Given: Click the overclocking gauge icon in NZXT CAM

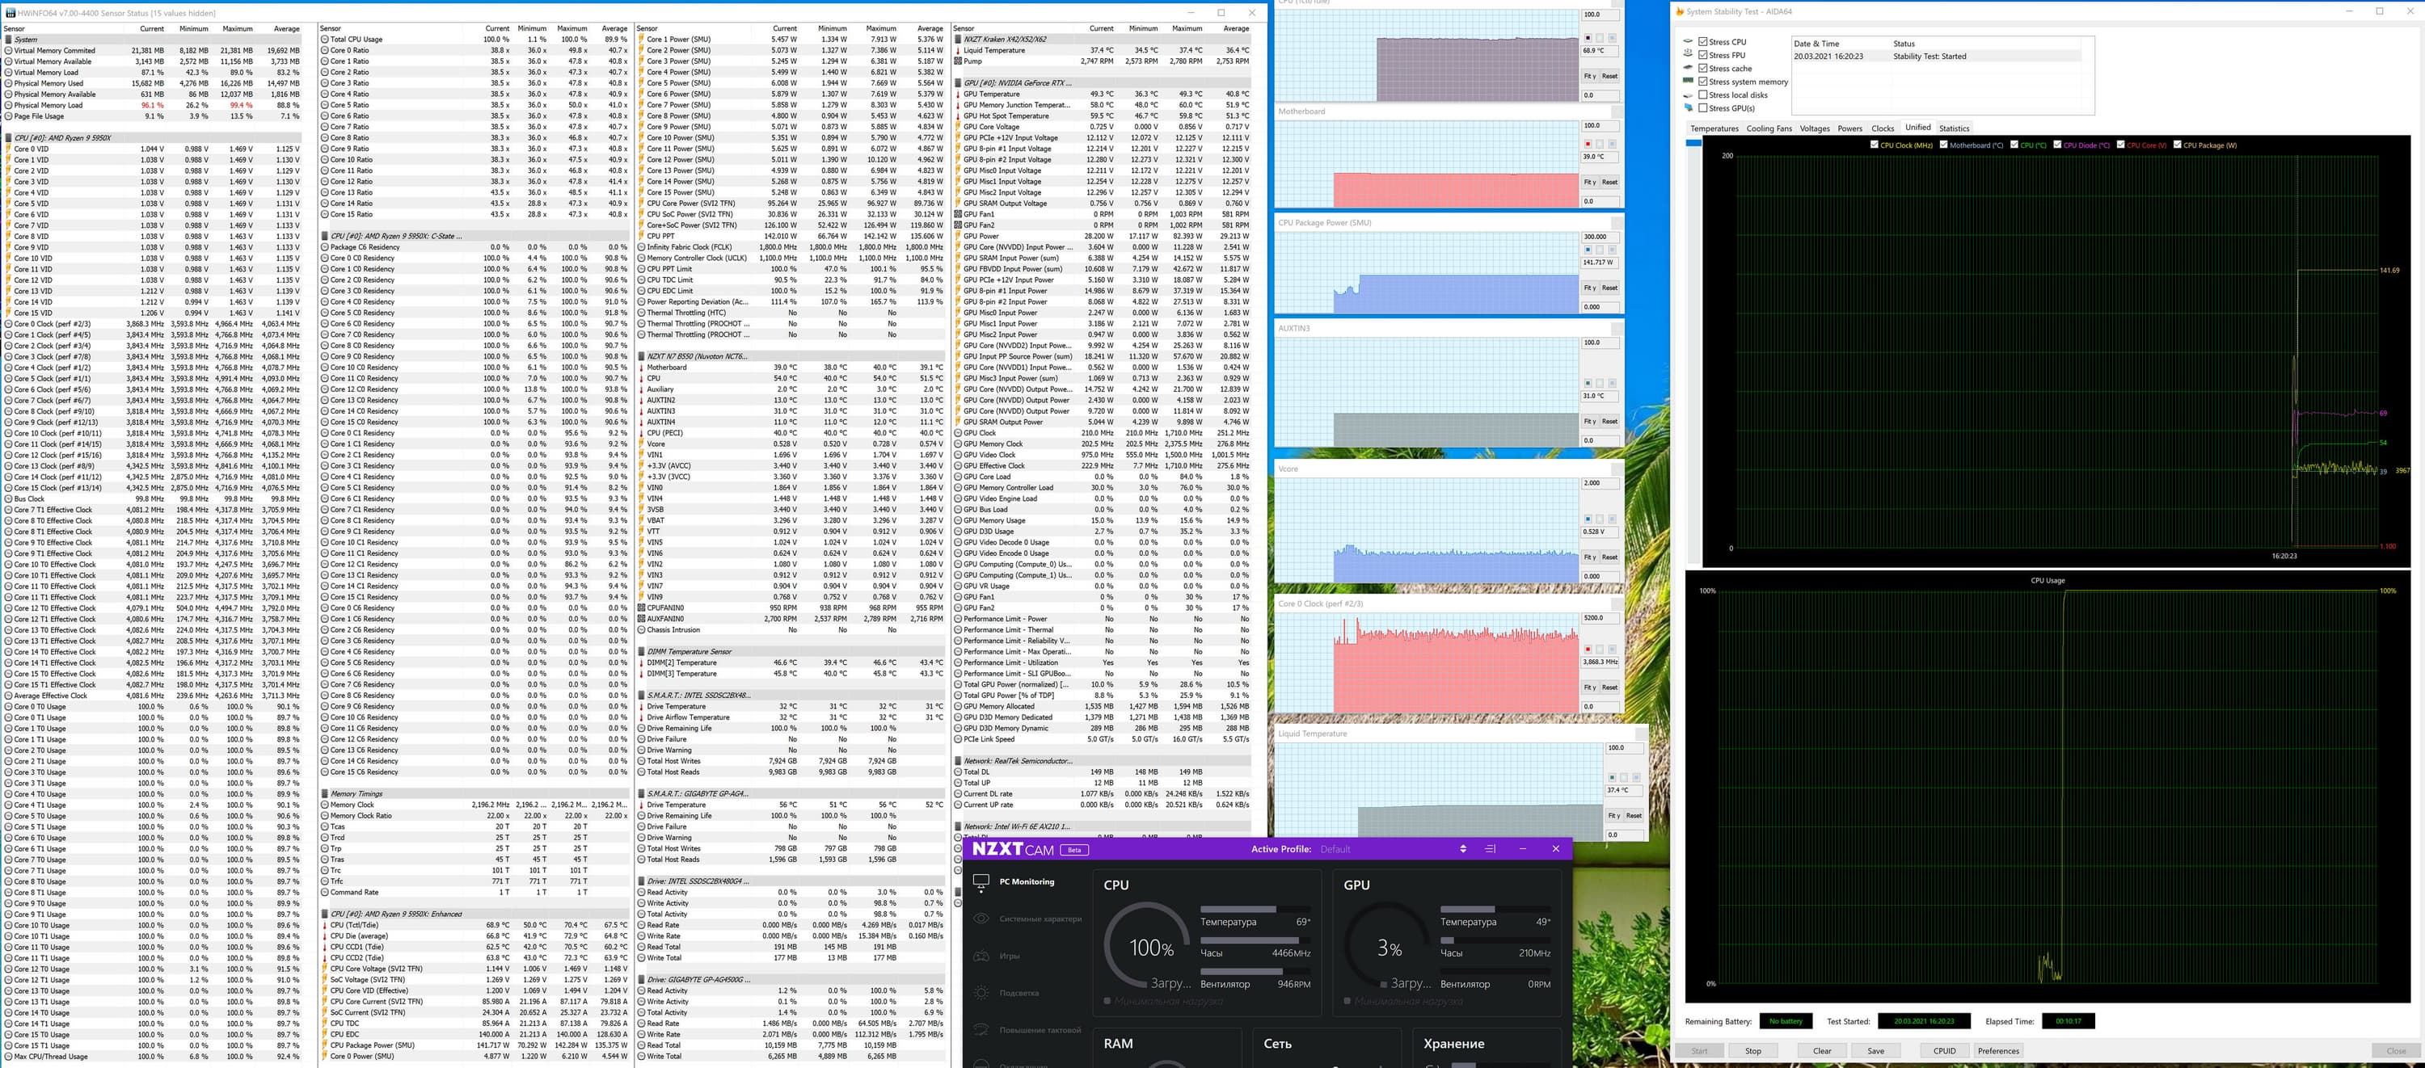Looking at the screenshot, I should tap(981, 1029).
